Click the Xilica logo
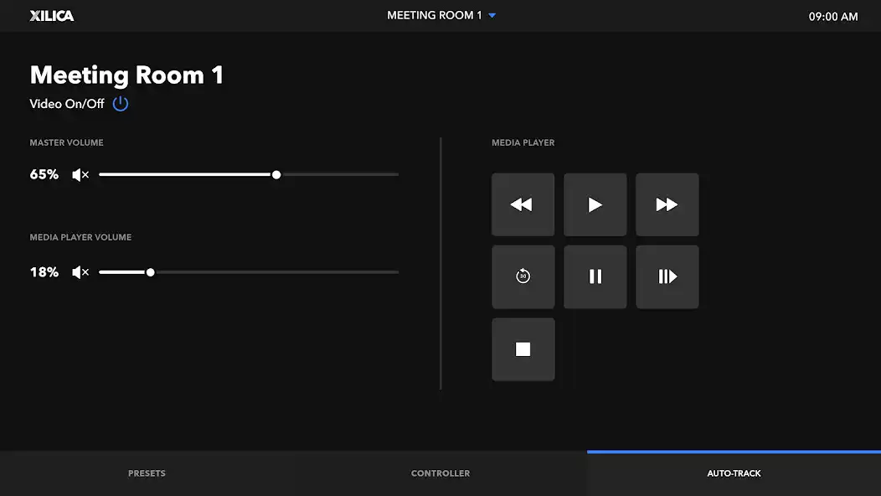The image size is (881, 496). click(52, 16)
